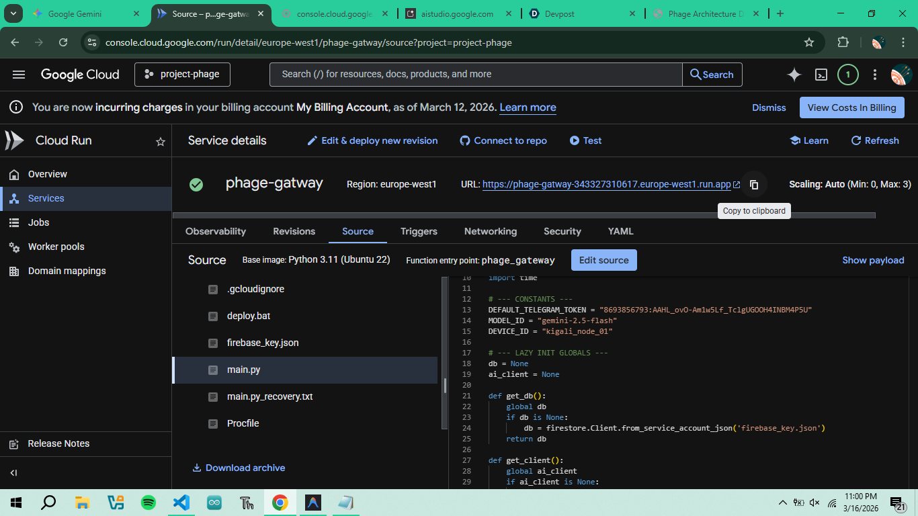Click the file list vertical scrollbar

pyautogui.click(x=444, y=386)
